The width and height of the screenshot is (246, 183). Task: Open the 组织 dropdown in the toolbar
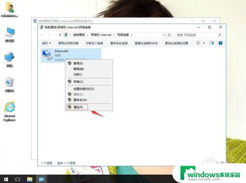(46, 43)
